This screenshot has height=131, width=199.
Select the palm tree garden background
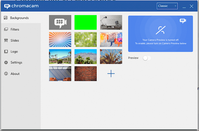60,57
